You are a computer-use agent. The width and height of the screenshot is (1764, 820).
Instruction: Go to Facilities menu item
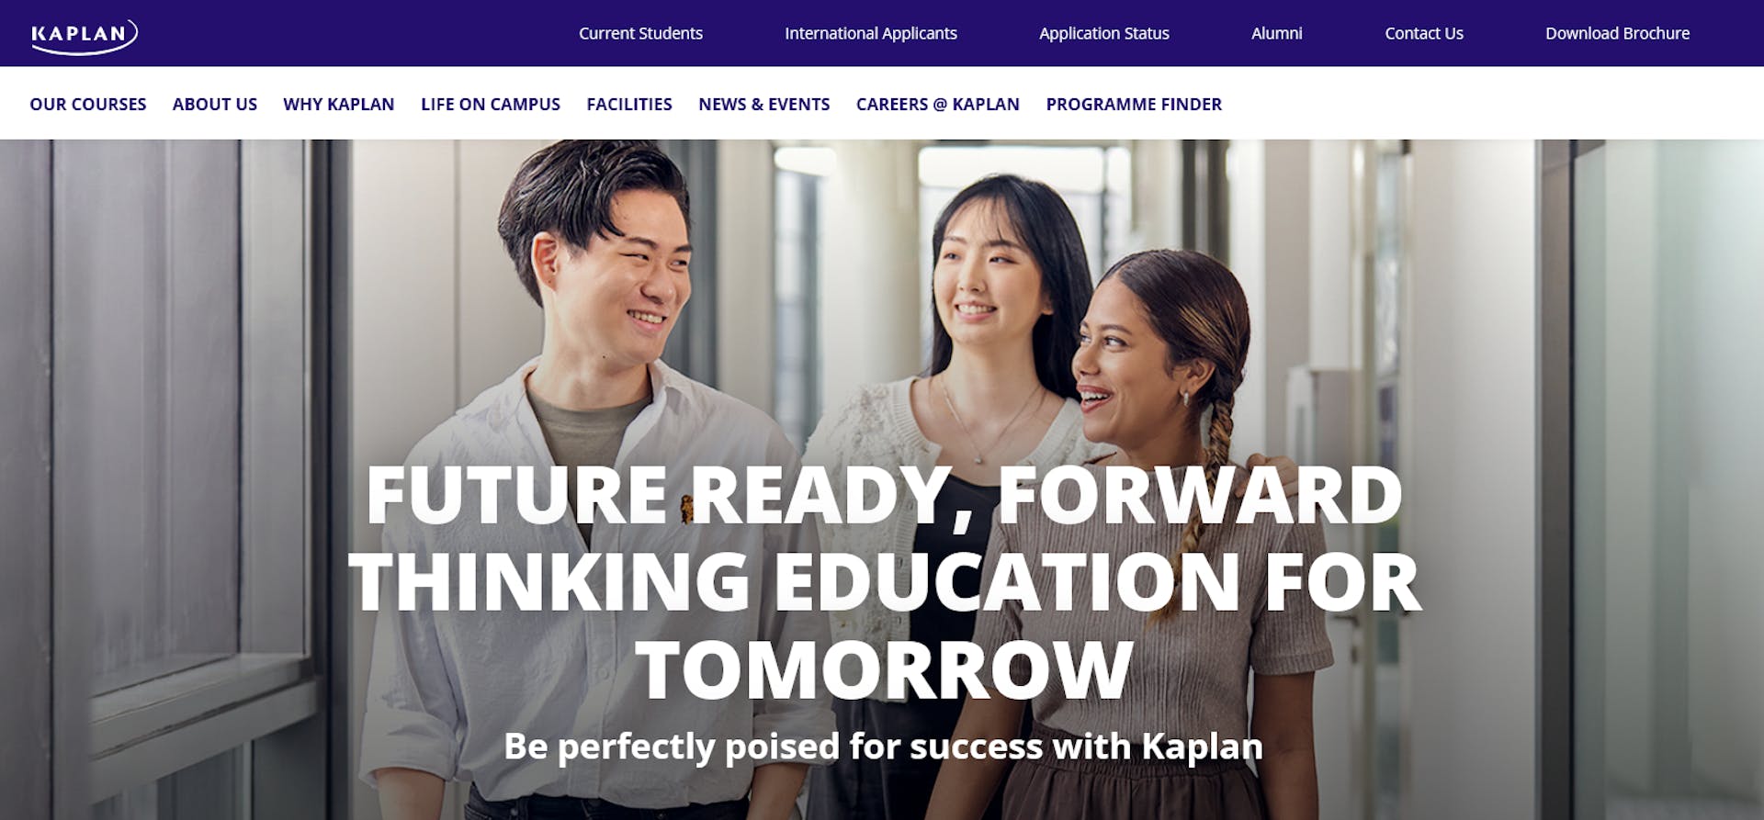629,105
